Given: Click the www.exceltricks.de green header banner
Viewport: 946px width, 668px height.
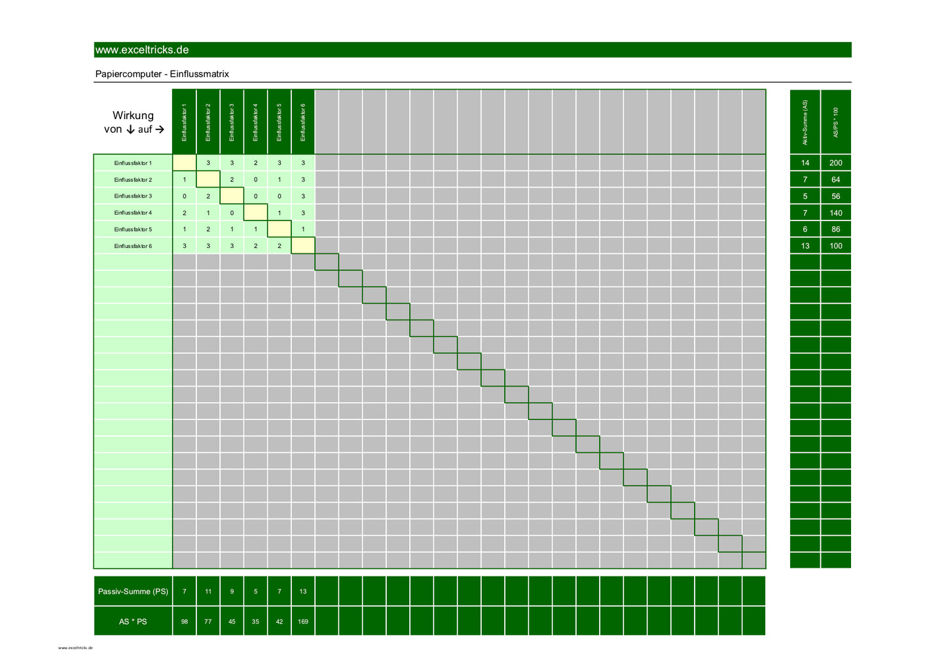Looking at the screenshot, I should pos(471,50).
